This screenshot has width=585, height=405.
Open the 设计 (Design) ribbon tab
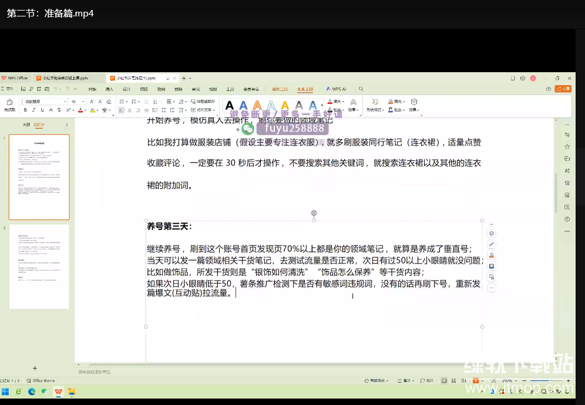127,89
